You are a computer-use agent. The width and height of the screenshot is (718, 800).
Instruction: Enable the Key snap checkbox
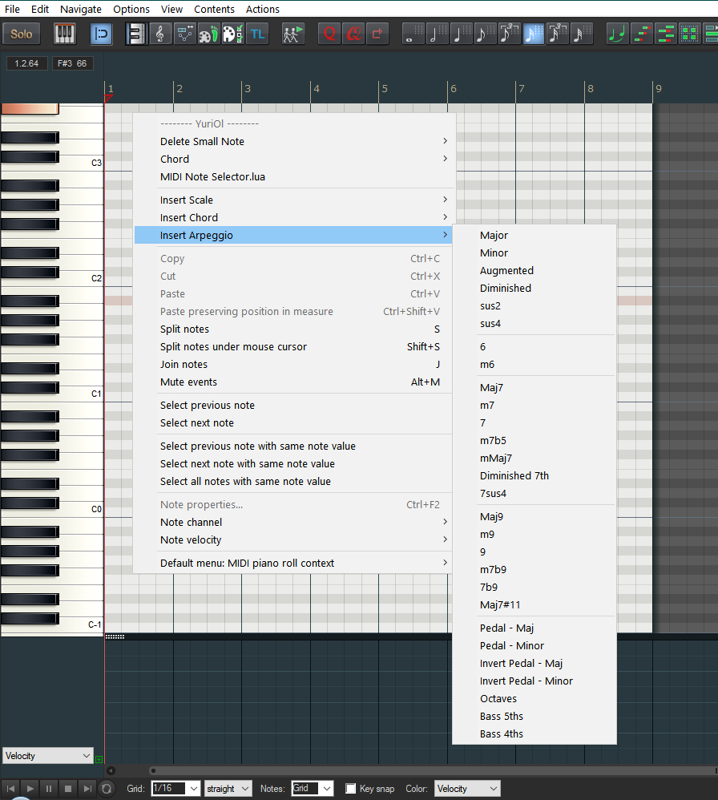tap(350, 789)
